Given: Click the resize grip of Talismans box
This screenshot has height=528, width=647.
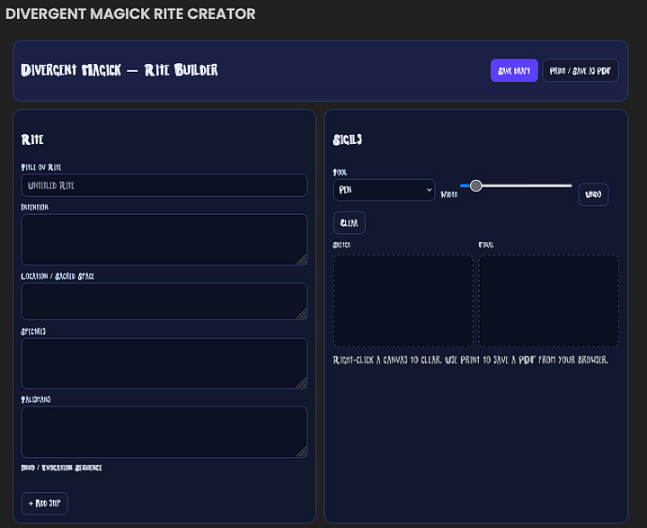Looking at the screenshot, I should [303, 452].
